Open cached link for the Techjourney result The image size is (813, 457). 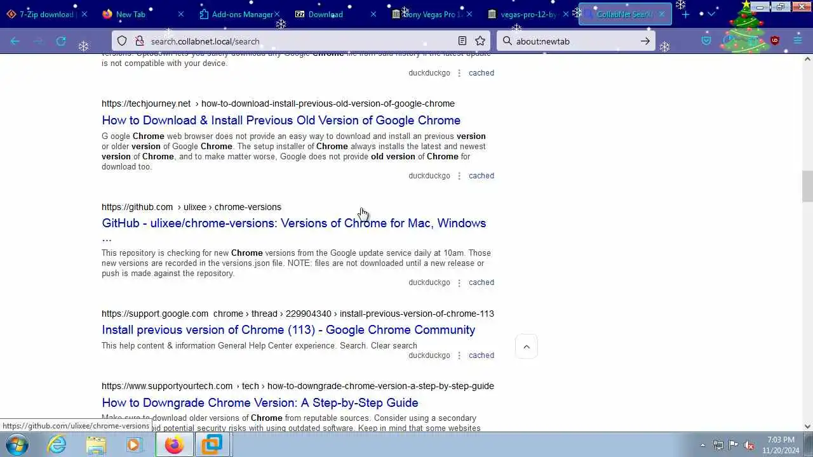point(481,176)
